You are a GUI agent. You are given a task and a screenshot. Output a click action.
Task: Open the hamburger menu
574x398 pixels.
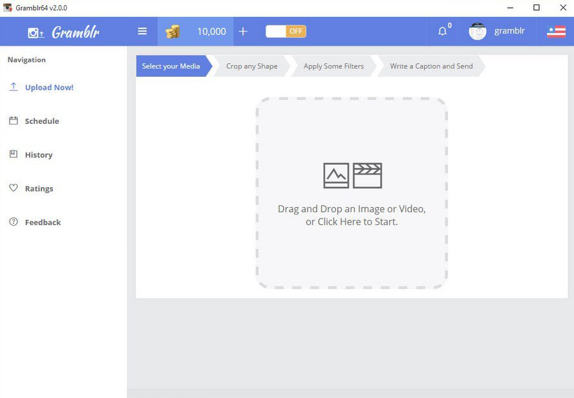pyautogui.click(x=142, y=31)
